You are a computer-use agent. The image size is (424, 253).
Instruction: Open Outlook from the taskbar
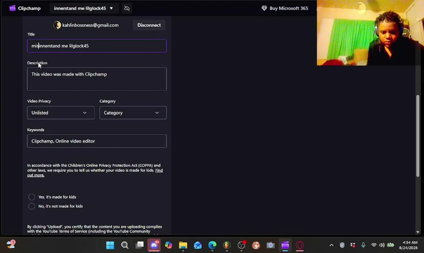(x=198, y=245)
